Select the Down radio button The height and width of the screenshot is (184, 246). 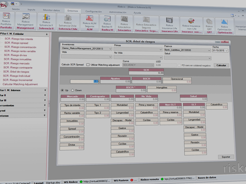click(73, 90)
